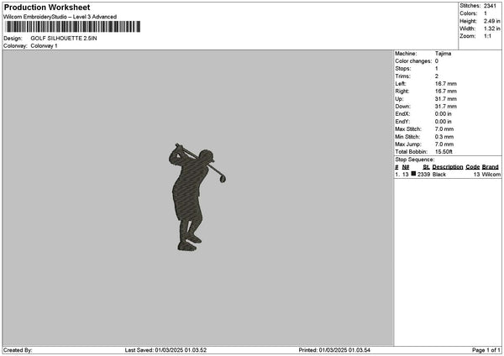Click the 'Color changes:' label
Screen dimensions: 504x356
413,61
